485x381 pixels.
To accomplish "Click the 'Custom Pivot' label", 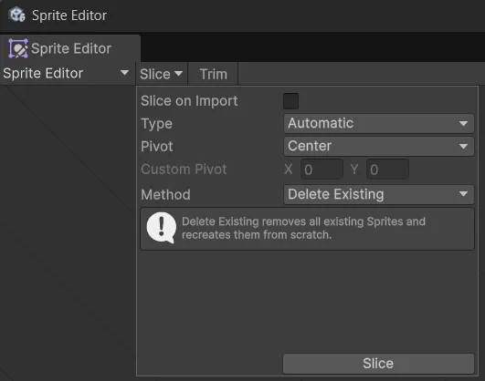I will [x=184, y=170].
